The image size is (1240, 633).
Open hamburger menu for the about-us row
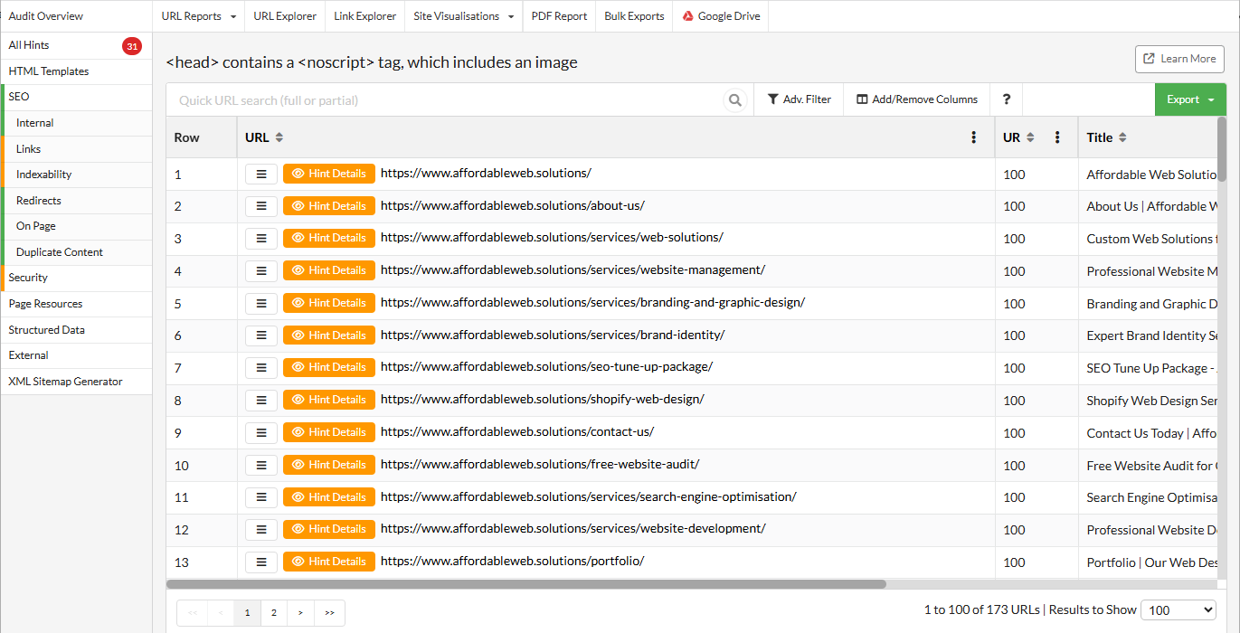click(261, 206)
